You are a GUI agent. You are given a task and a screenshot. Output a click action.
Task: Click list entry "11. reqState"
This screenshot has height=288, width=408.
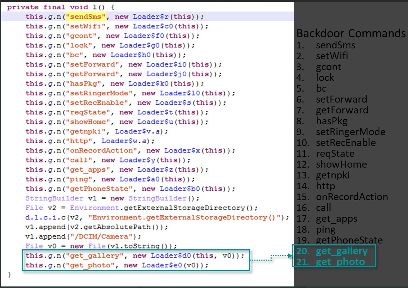click(326, 154)
